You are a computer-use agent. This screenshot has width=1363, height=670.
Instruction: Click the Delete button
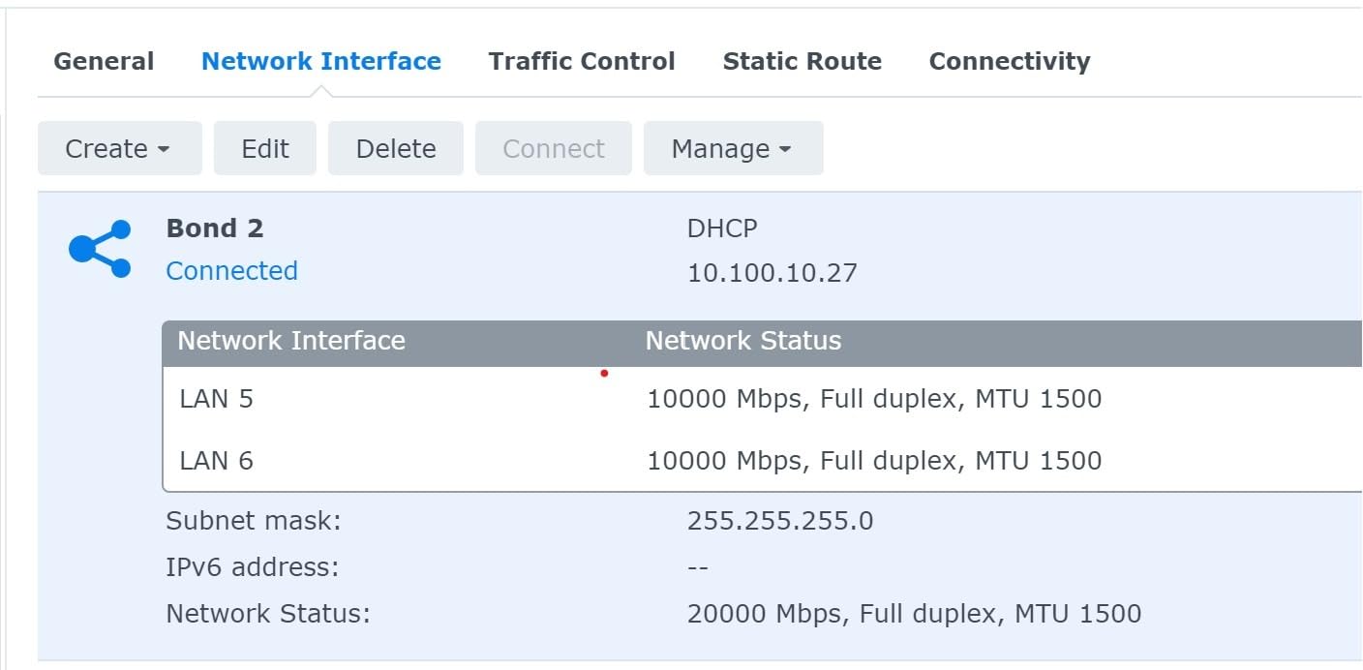(x=396, y=149)
